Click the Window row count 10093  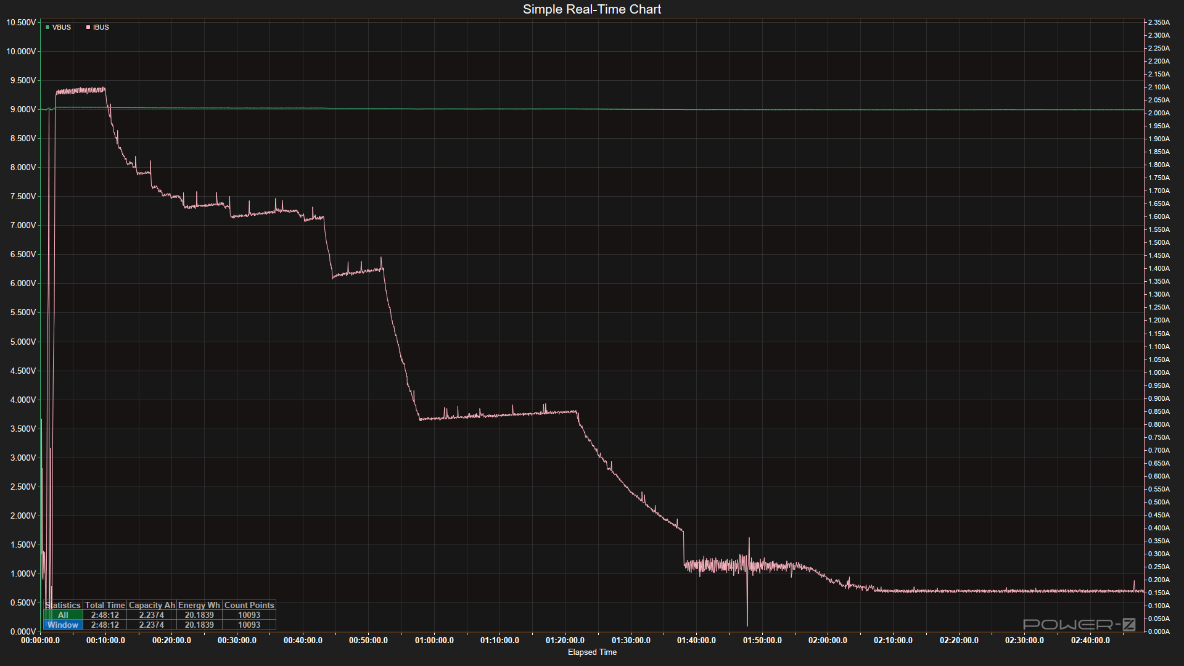tap(249, 625)
